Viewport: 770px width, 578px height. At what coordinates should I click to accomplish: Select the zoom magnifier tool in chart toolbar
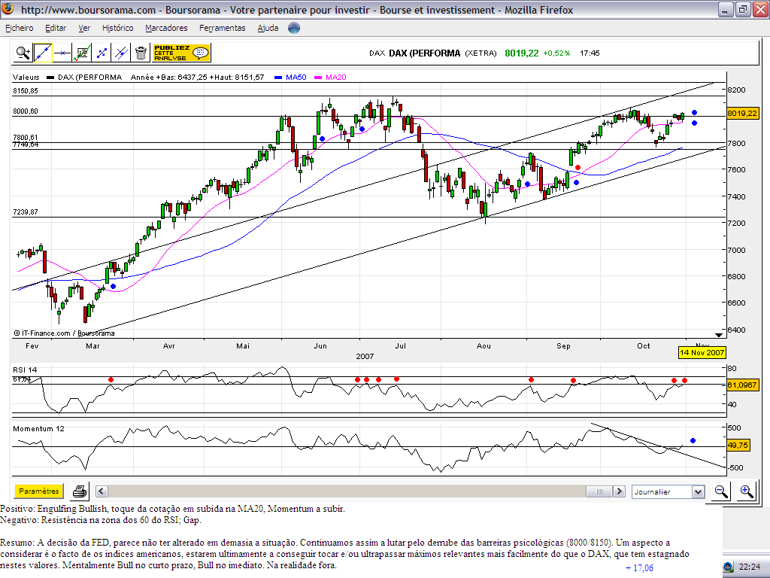(23, 53)
